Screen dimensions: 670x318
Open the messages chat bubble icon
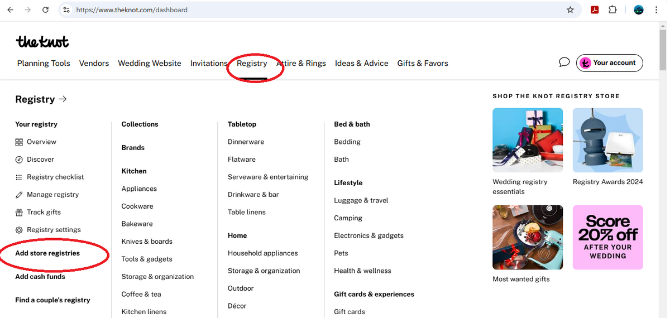click(564, 62)
